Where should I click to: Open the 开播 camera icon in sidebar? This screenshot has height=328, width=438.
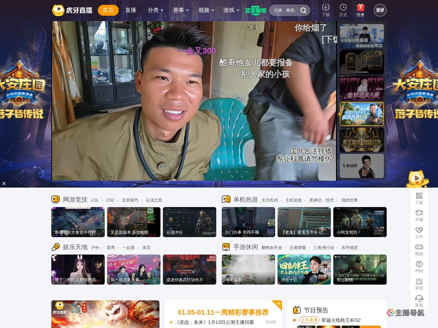point(419,213)
